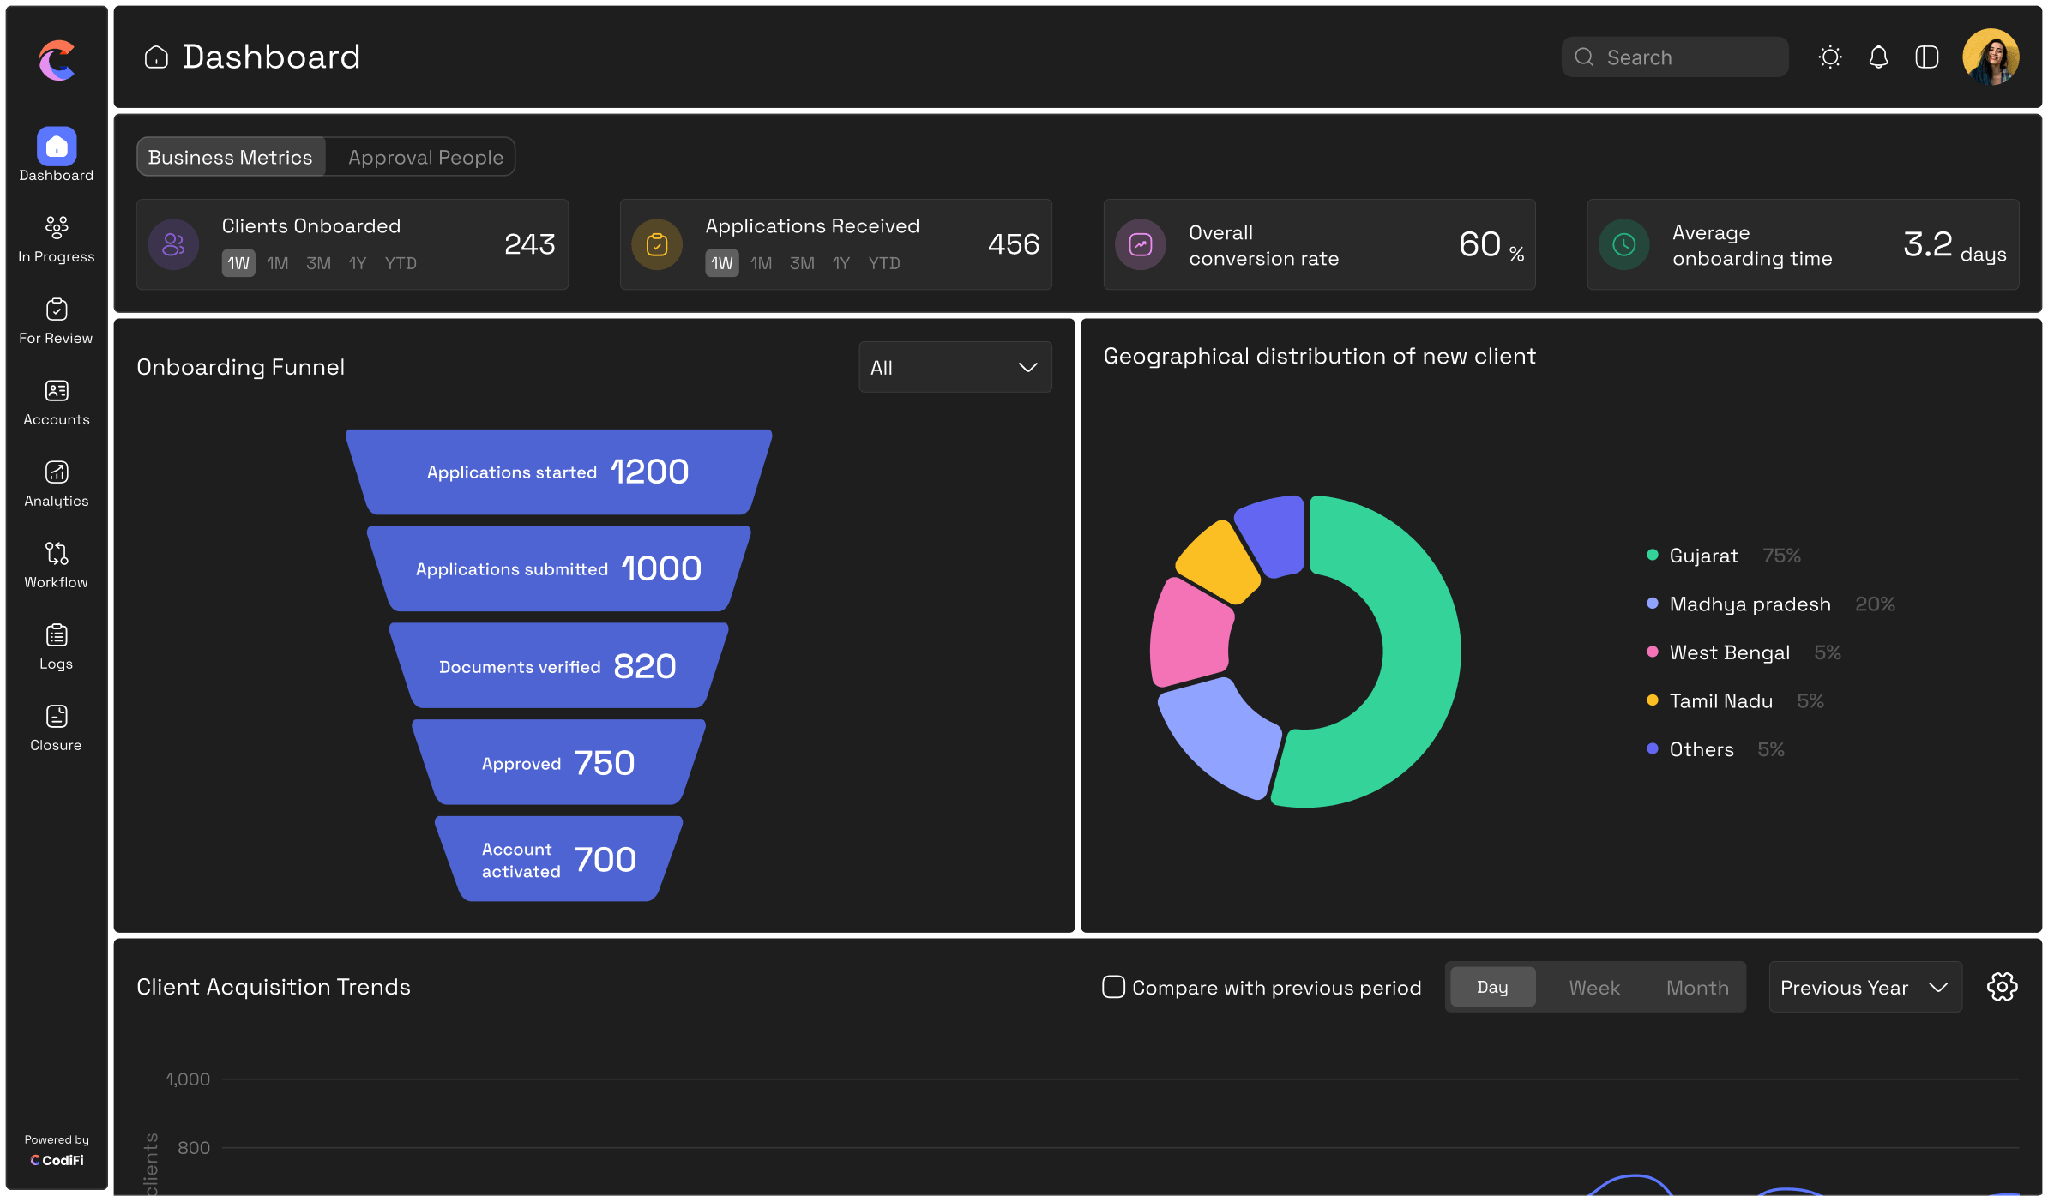Open the Analytics sidebar icon
Screen dimensions: 2048x1196
pyautogui.click(x=57, y=473)
